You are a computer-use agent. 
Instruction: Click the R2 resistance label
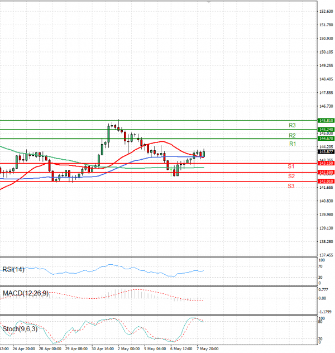[x=292, y=135]
